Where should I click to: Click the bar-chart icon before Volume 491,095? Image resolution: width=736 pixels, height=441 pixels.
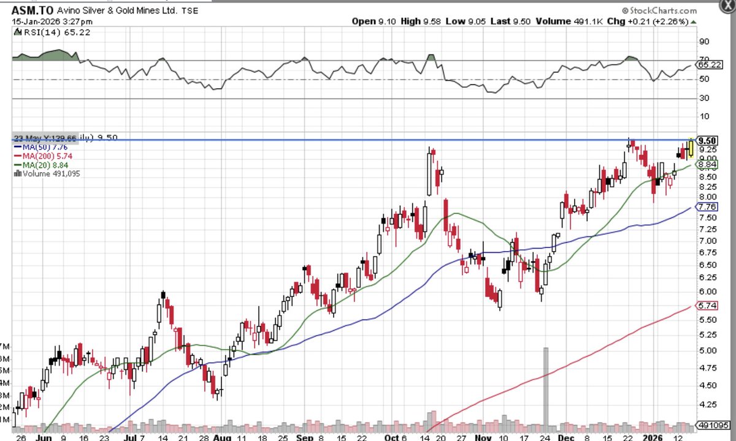click(x=17, y=174)
